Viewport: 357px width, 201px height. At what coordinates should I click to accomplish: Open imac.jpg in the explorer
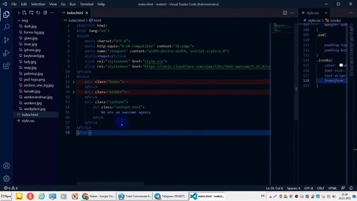click(30, 44)
